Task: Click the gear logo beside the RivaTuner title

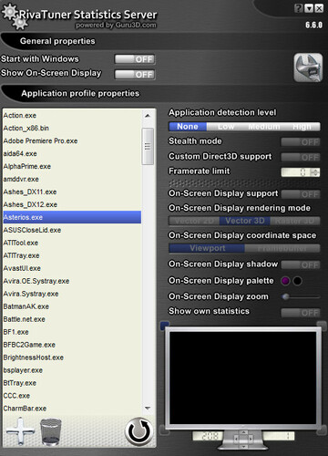Action: (15, 16)
